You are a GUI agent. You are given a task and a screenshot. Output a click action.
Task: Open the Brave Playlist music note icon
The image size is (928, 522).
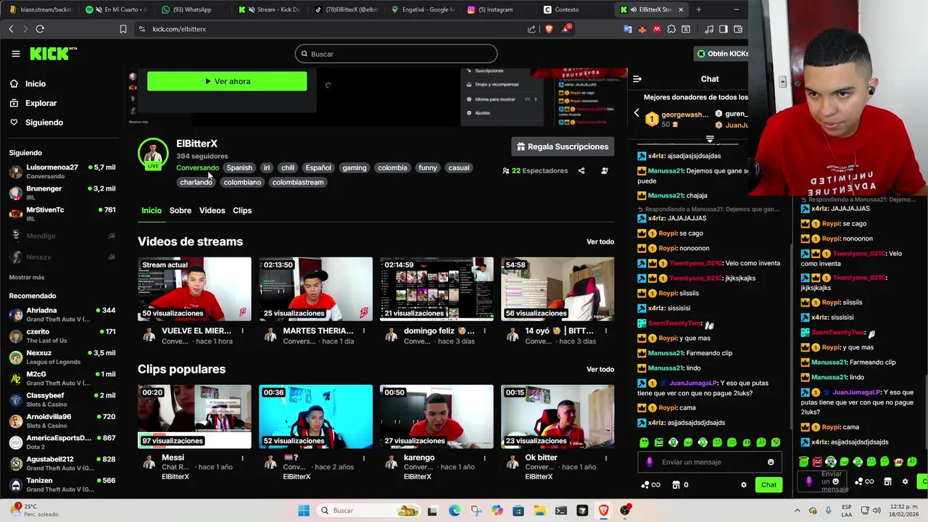pyautogui.click(x=709, y=29)
